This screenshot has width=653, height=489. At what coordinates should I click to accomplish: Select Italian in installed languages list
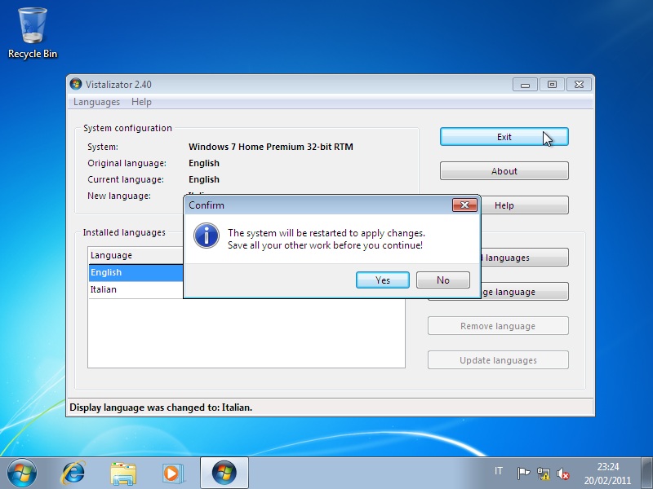coord(135,289)
